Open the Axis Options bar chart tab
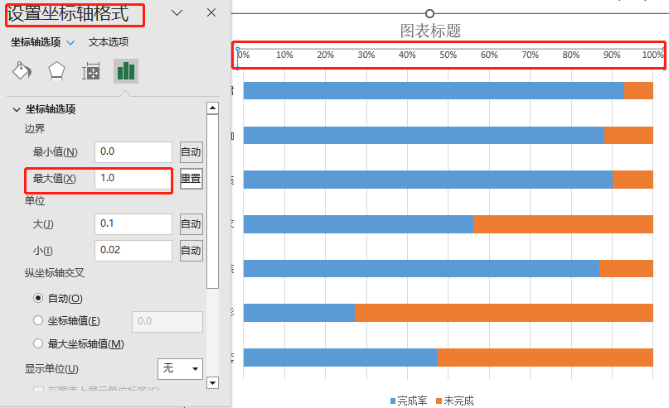The width and height of the screenshot is (669, 408). (126, 70)
